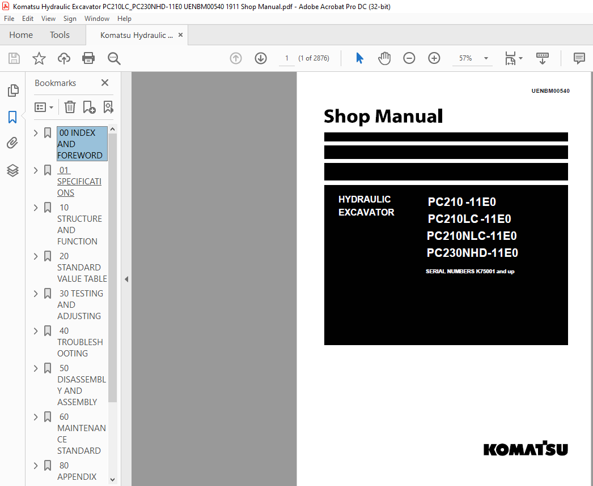Jump to 30 TESTING AND ADJUSTING
The width and height of the screenshot is (593, 486).
click(80, 305)
